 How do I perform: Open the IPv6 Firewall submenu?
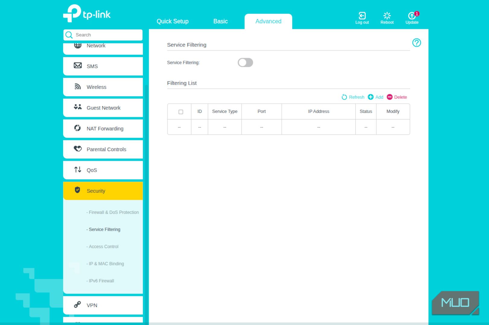pos(100,281)
